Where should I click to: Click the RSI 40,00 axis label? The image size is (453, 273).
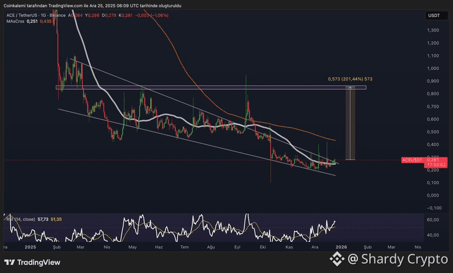[433, 235]
